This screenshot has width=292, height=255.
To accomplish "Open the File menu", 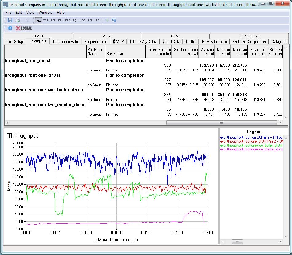I will (8, 13).
